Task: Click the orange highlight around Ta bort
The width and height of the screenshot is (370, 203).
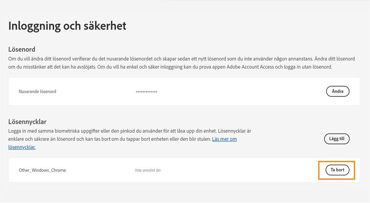Action: coord(320,170)
